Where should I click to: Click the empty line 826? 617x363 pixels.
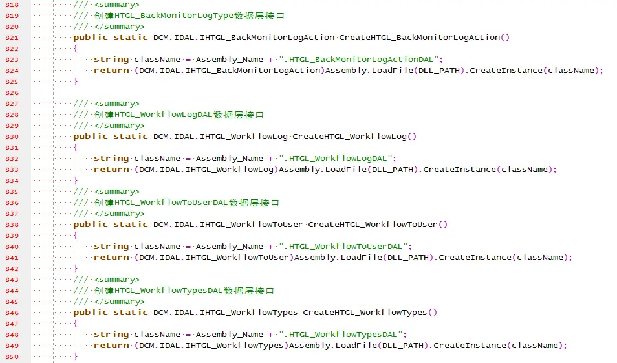coord(315,93)
